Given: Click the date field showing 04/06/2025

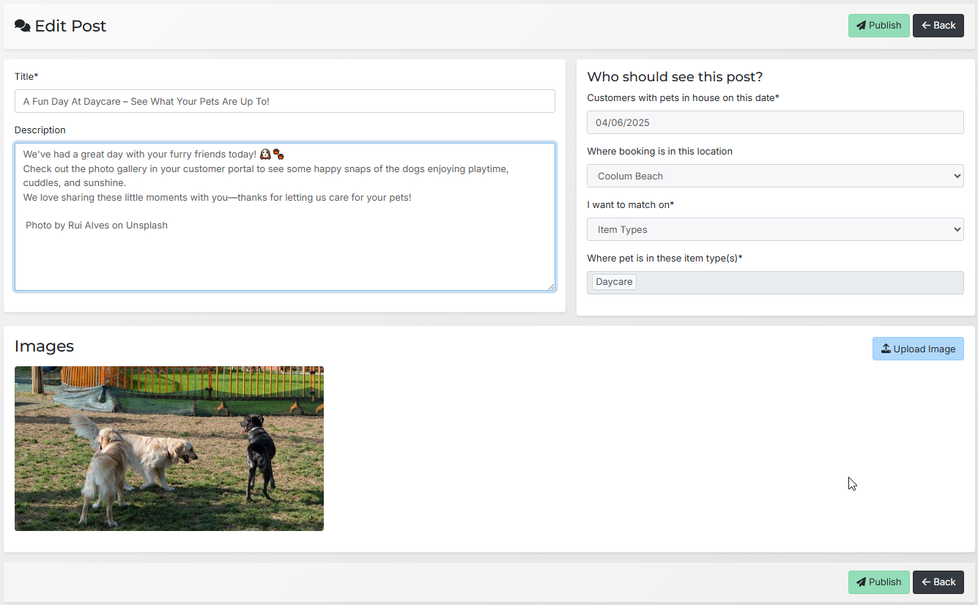Looking at the screenshot, I should [x=775, y=122].
